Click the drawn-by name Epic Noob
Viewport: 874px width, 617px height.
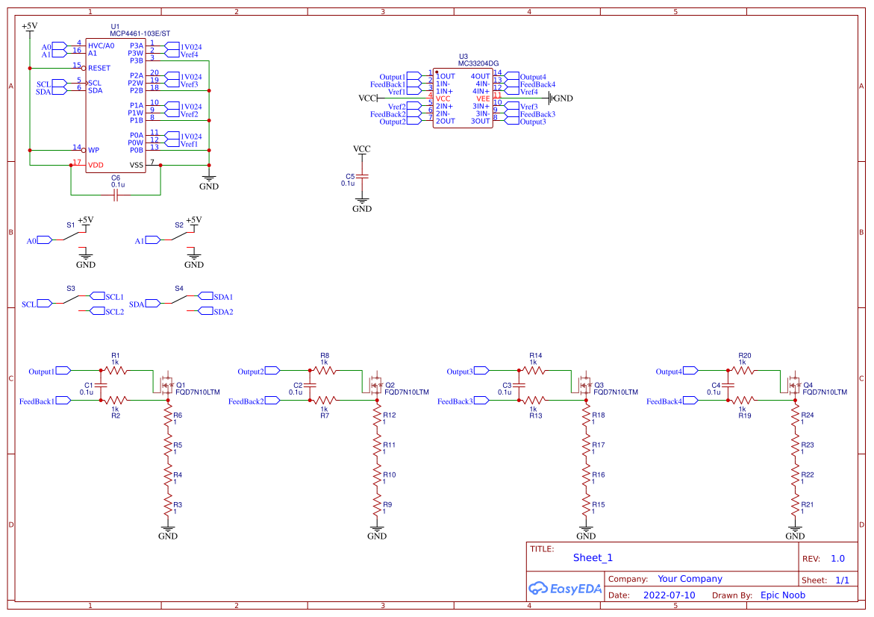click(782, 595)
